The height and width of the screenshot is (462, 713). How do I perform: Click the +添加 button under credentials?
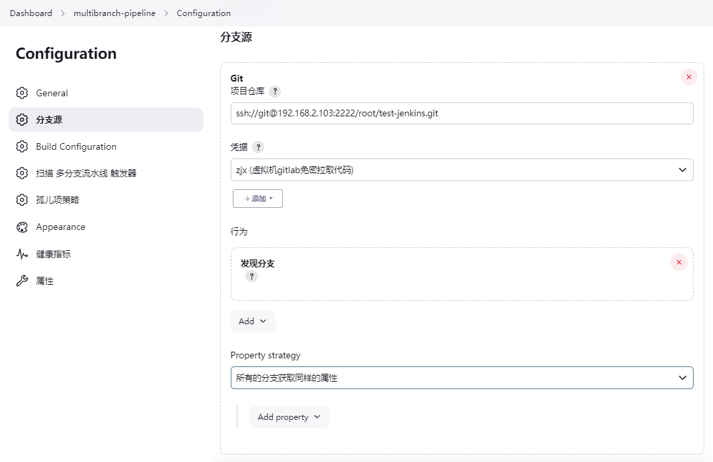point(258,199)
